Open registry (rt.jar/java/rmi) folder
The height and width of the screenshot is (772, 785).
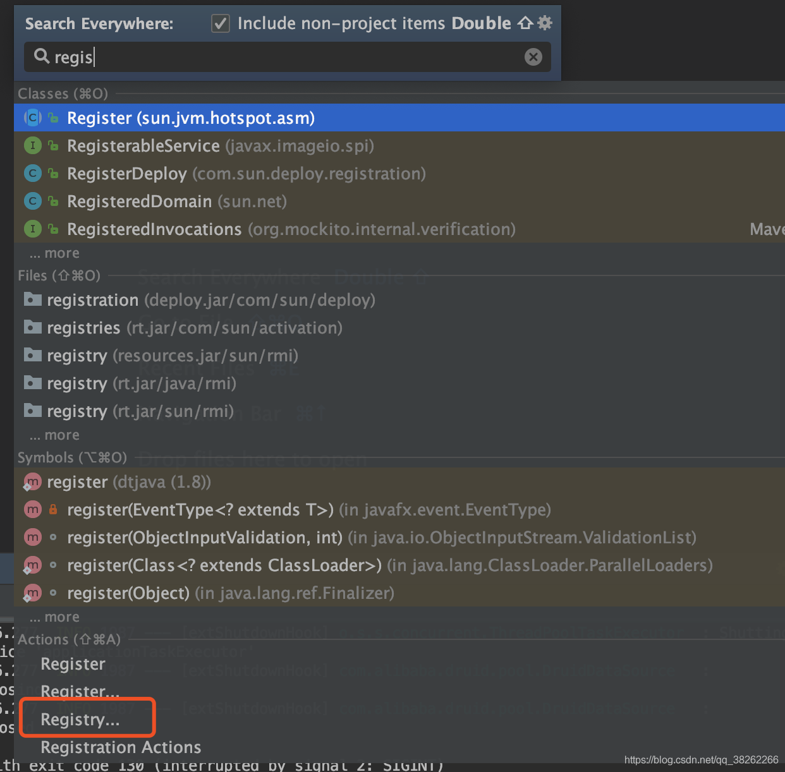[399, 383]
